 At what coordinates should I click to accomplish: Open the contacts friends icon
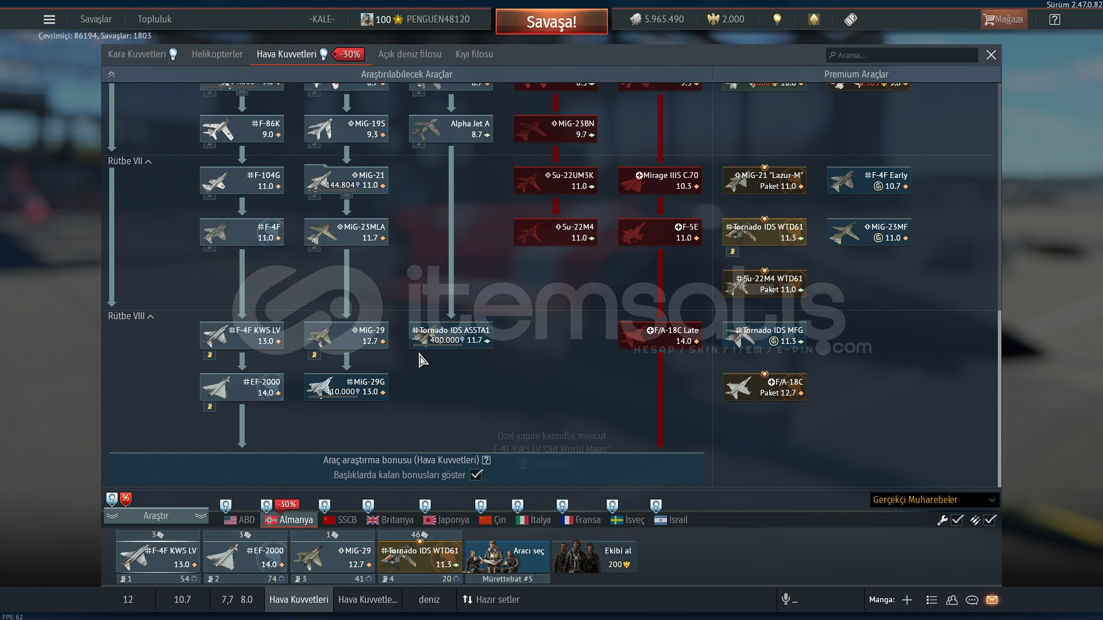tap(952, 600)
